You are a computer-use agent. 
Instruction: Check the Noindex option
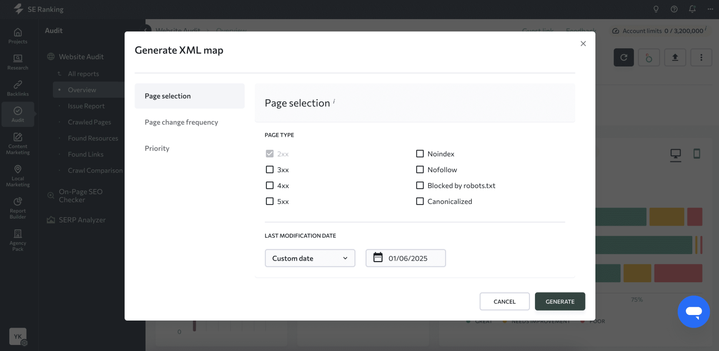click(420, 154)
